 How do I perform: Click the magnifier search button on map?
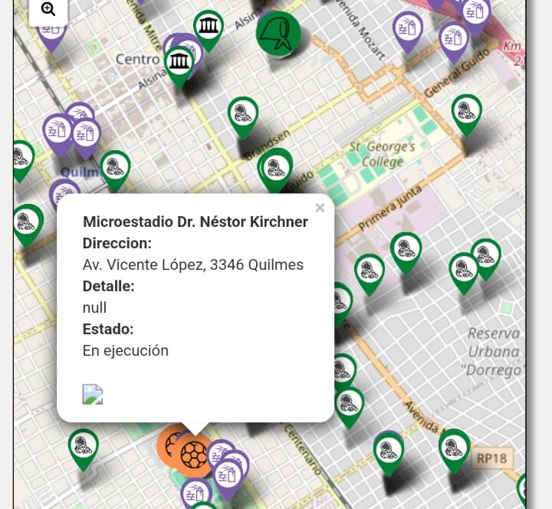pyautogui.click(x=48, y=10)
